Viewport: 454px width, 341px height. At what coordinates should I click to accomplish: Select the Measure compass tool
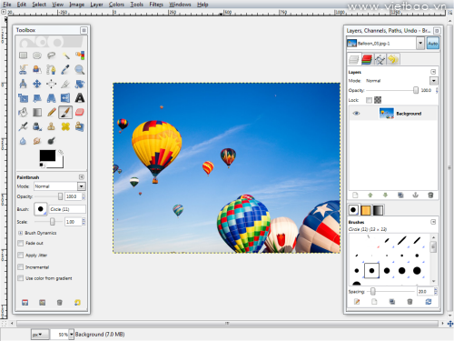23,84
